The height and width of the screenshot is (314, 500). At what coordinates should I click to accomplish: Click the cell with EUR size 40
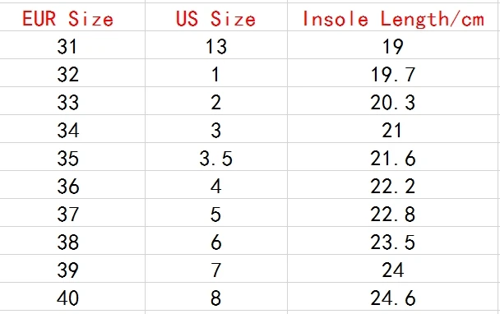pos(72,297)
